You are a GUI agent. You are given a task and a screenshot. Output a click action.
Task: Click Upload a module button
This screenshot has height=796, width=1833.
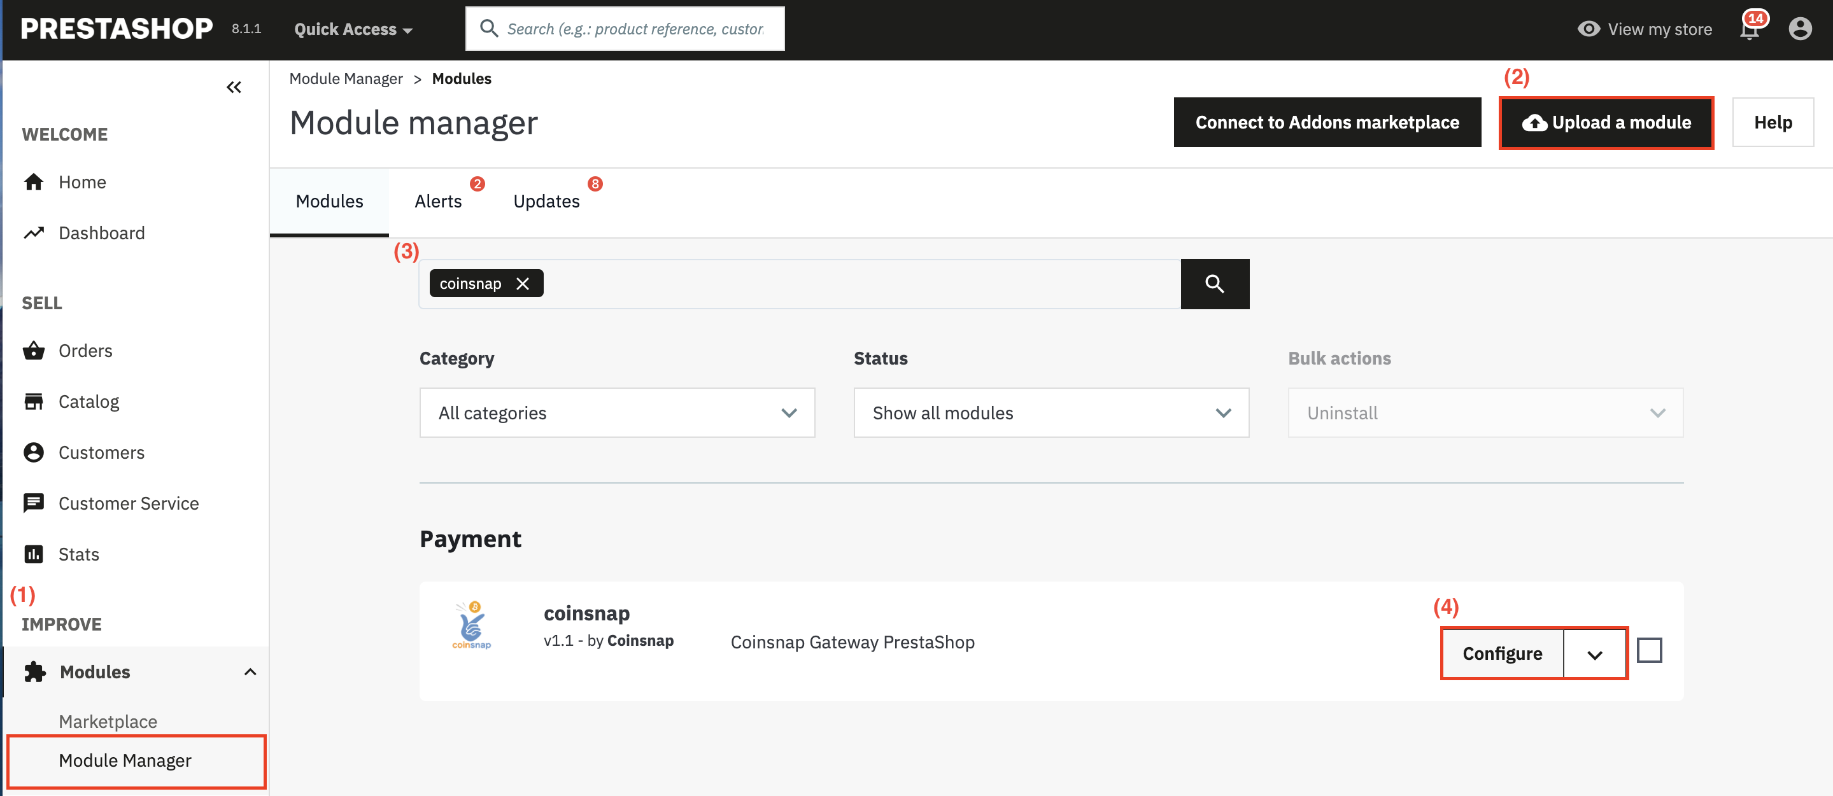(1606, 122)
